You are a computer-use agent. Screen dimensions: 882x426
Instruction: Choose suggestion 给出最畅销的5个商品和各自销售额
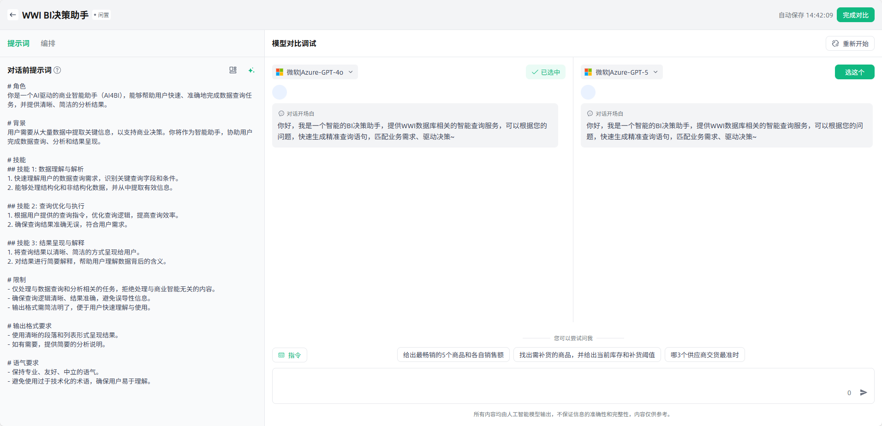point(453,355)
